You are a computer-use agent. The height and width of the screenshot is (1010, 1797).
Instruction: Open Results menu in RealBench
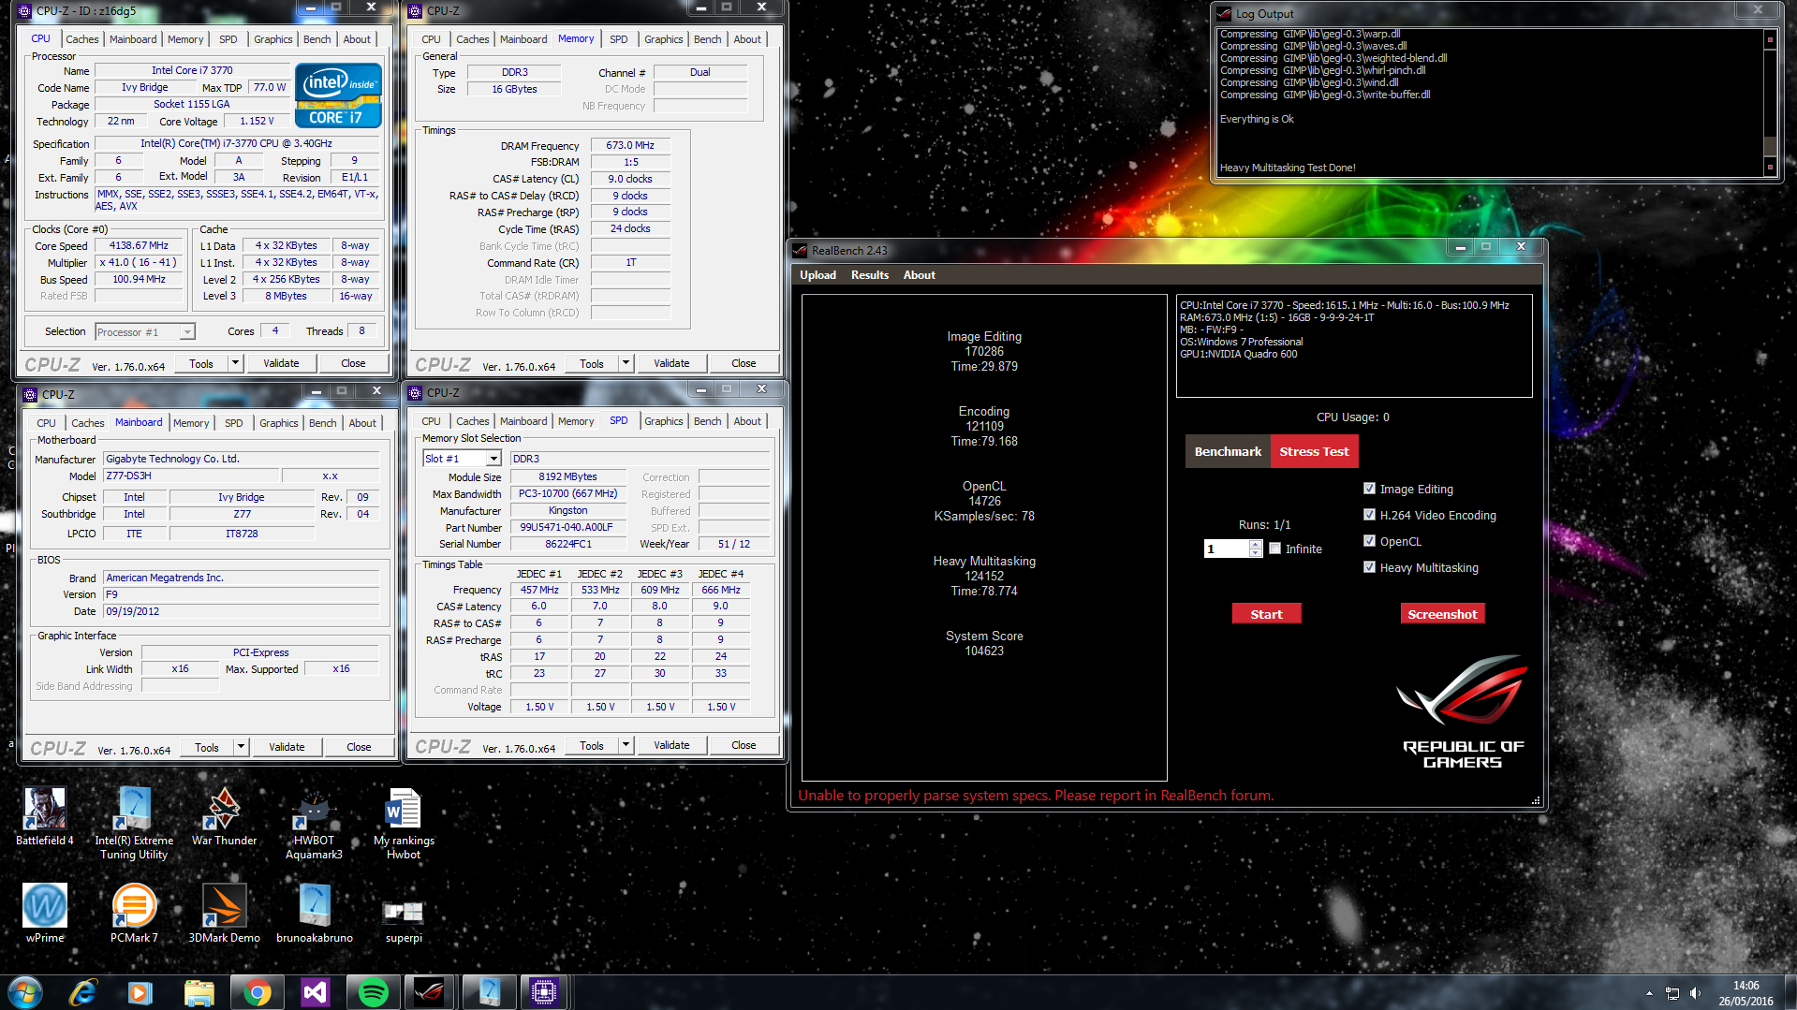coord(870,275)
